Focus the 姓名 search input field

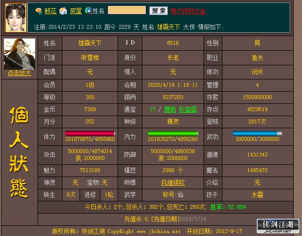[x=127, y=10]
